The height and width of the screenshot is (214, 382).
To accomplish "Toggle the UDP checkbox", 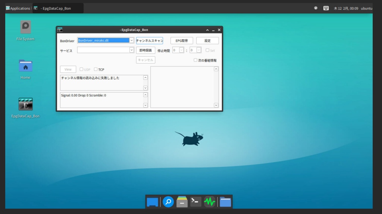I will click(81, 69).
